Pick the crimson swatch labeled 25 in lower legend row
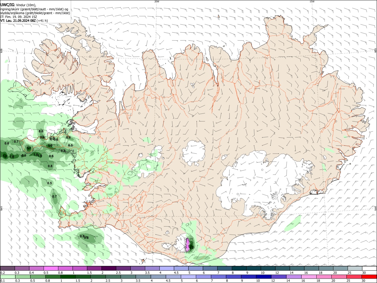Screen dimensions: 377x283 click(x=354, y=277)
